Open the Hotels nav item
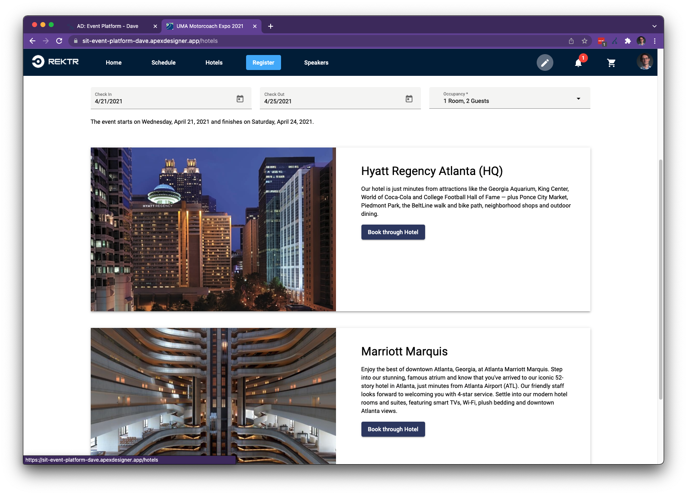 214,62
